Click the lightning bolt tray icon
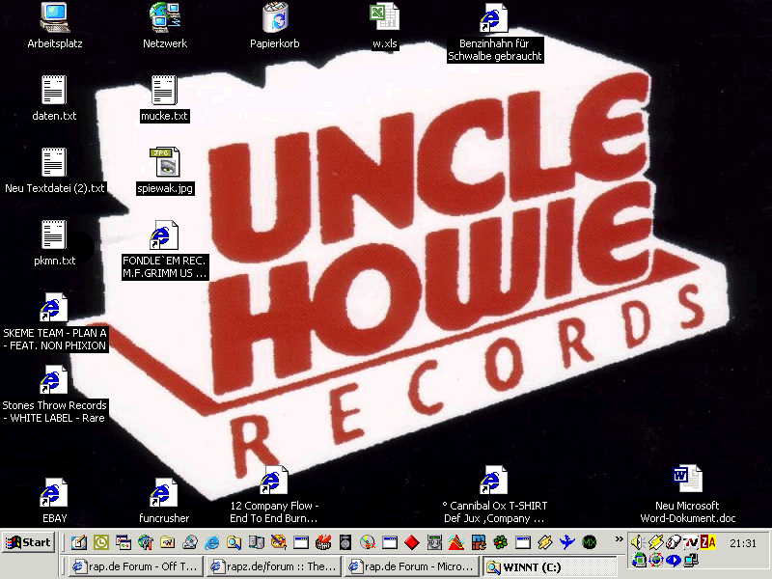Screen dimensions: 772x579 [x=656, y=542]
